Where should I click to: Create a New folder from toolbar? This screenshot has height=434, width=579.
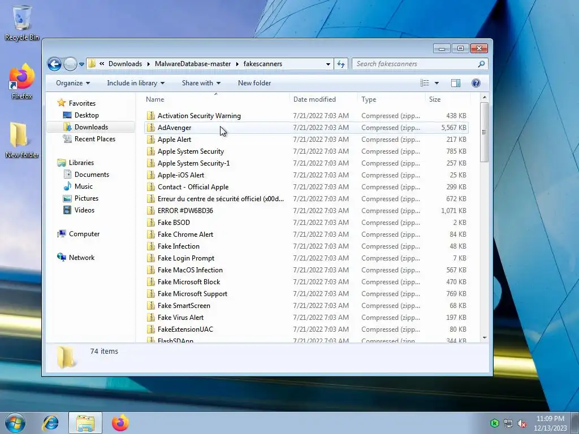coord(254,83)
